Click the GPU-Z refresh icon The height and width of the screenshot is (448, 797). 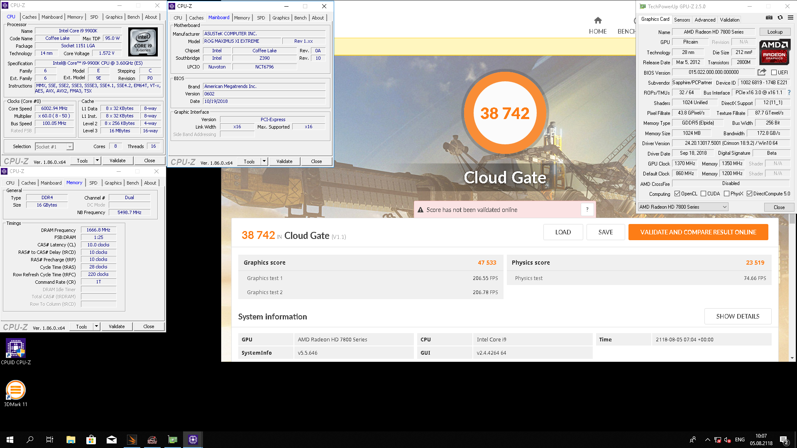pyautogui.click(x=780, y=17)
